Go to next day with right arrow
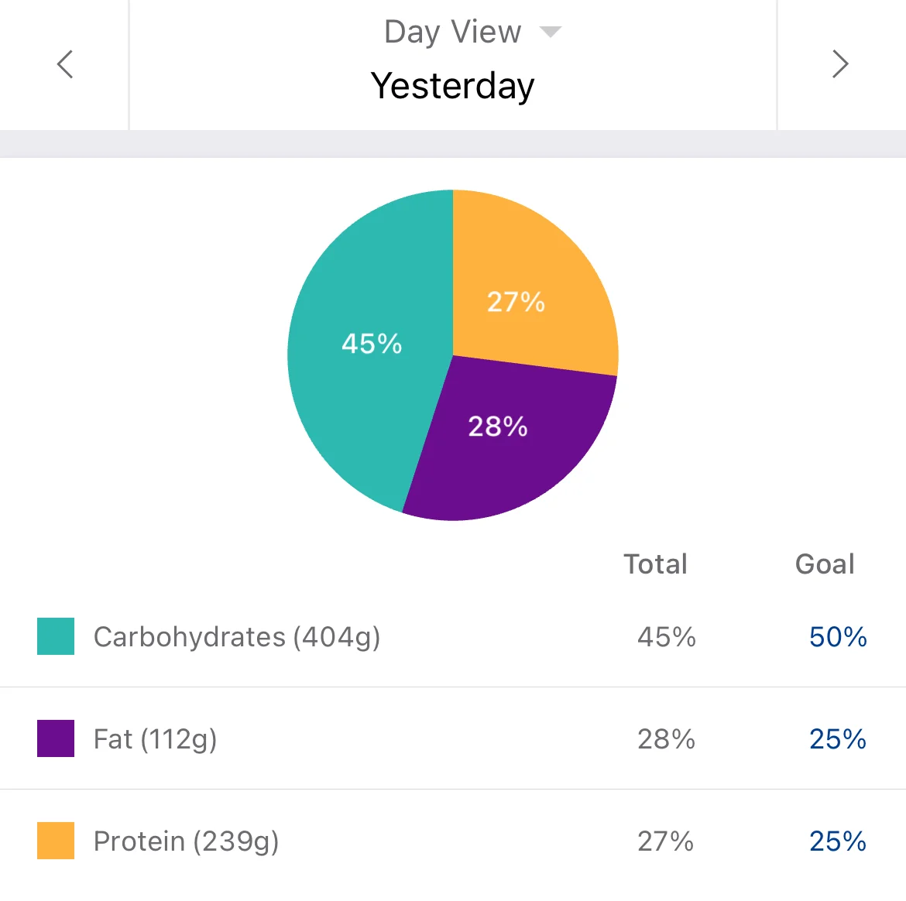906x901 pixels. [840, 64]
